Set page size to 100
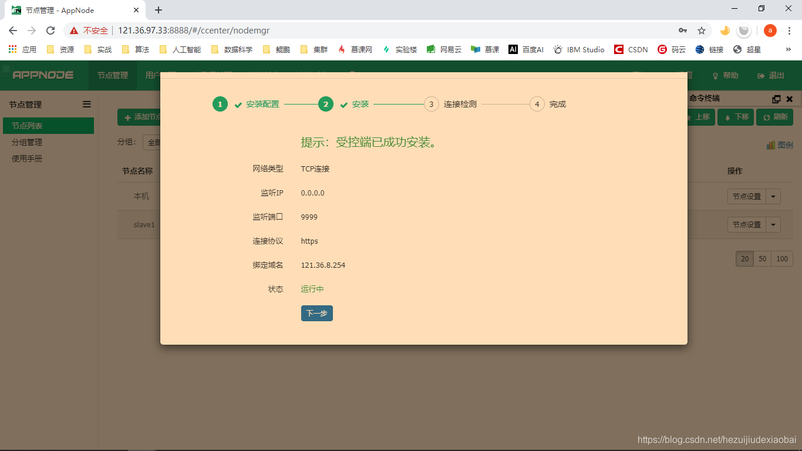The image size is (802, 451). pos(782,259)
